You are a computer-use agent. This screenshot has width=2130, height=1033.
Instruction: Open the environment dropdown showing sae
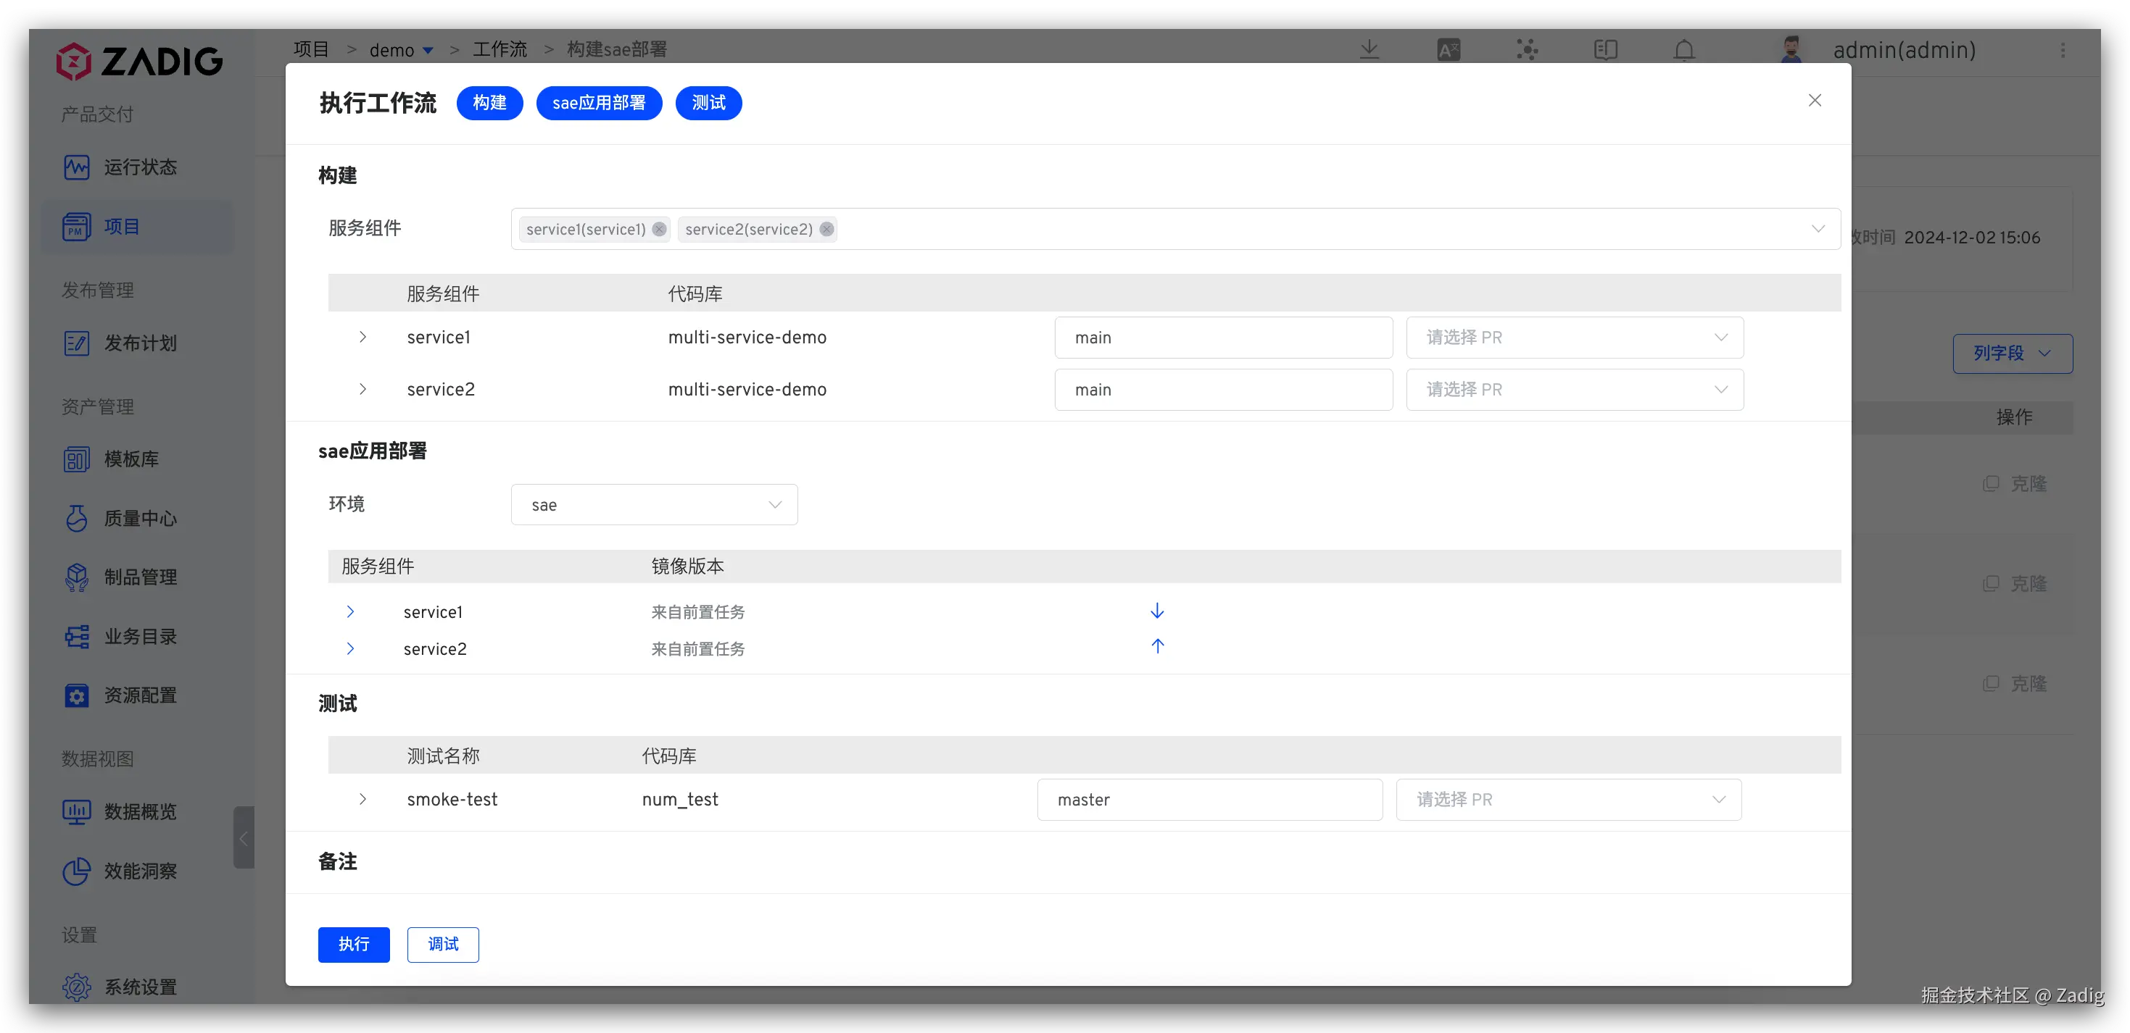click(653, 504)
